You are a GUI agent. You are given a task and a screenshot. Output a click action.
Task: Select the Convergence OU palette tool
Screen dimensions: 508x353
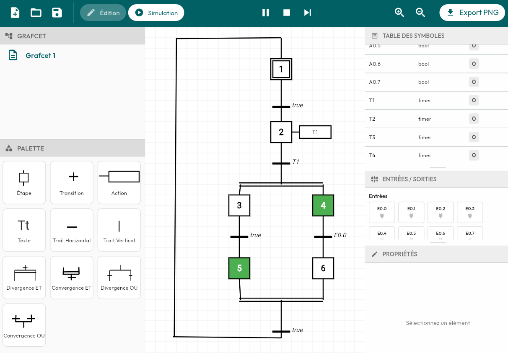pyautogui.click(x=24, y=325)
